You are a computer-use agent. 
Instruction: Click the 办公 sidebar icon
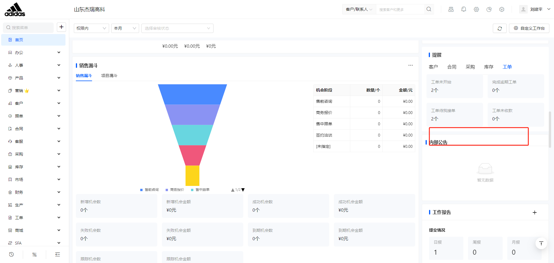[10, 53]
